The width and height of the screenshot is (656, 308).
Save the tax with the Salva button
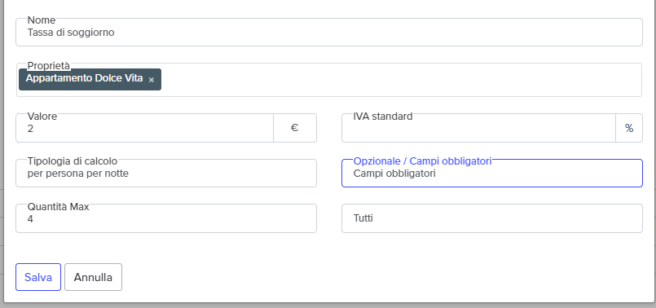pyautogui.click(x=38, y=277)
